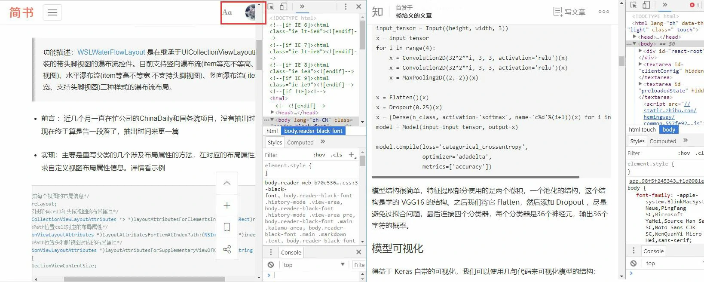Click the Jianshu hamburger menu icon
This screenshot has height=282, width=704.
52,12
